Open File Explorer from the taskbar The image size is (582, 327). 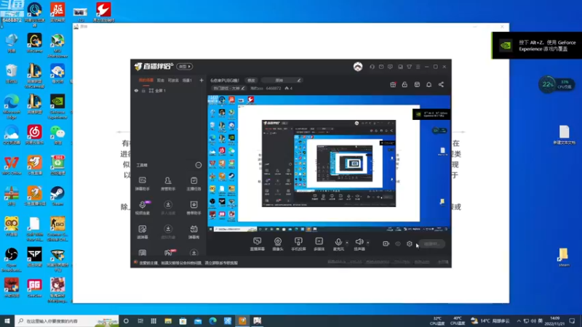[x=168, y=320]
